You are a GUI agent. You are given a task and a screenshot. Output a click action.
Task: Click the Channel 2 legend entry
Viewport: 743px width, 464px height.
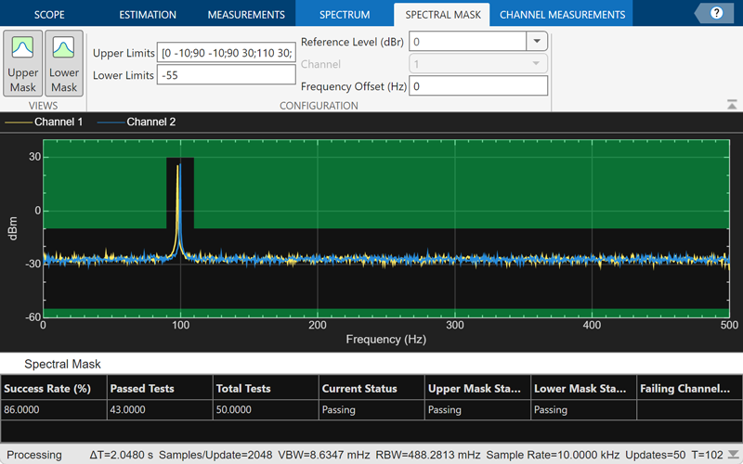150,122
